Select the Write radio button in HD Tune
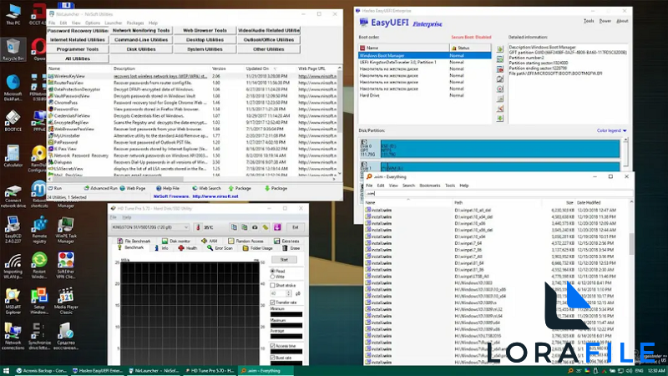Screen dimensions: 668x376 click(273, 277)
